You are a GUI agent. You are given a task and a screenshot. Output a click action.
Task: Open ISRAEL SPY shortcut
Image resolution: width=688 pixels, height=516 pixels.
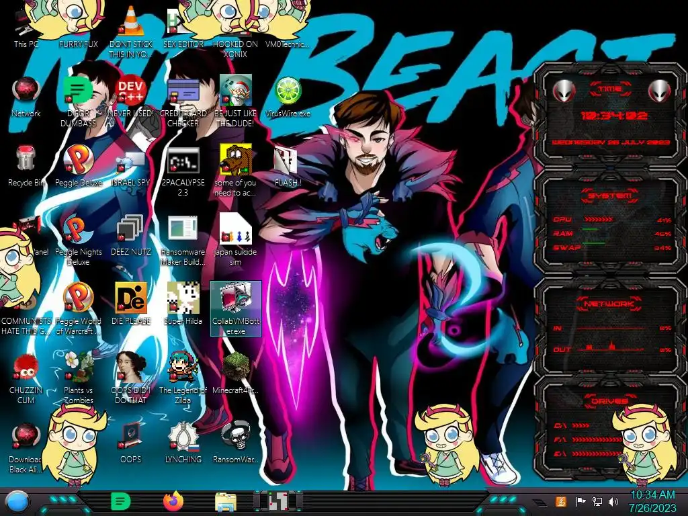tap(131, 167)
